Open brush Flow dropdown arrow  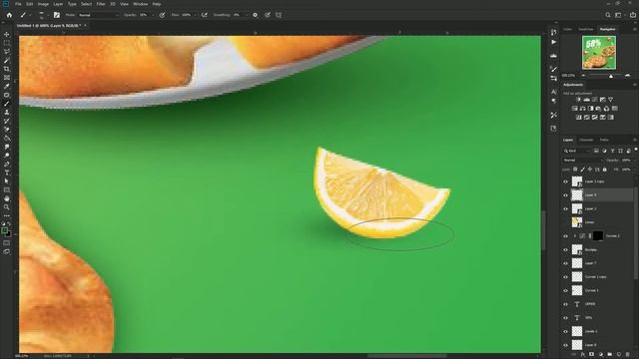coord(196,15)
